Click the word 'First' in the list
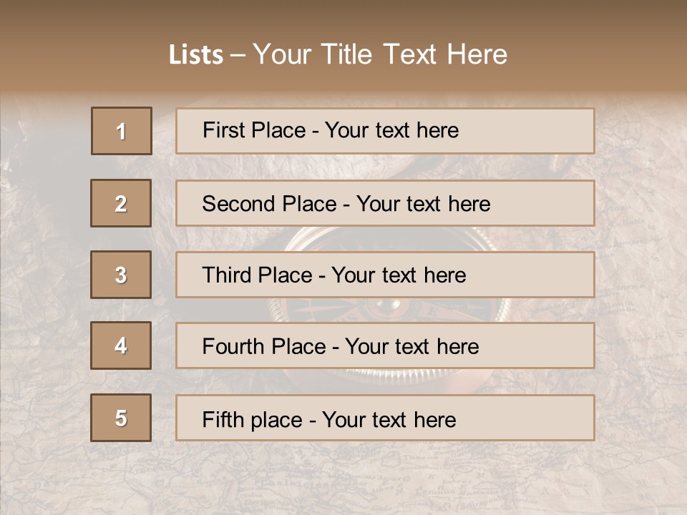The image size is (687, 515). click(223, 130)
